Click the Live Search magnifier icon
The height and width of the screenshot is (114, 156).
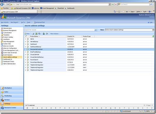point(151,4)
